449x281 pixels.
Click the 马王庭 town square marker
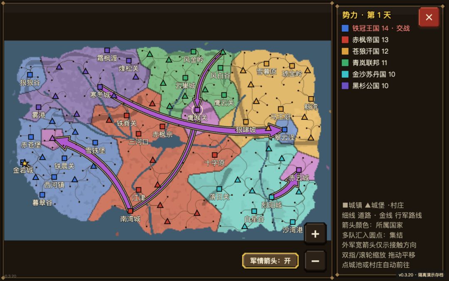pos(281,109)
